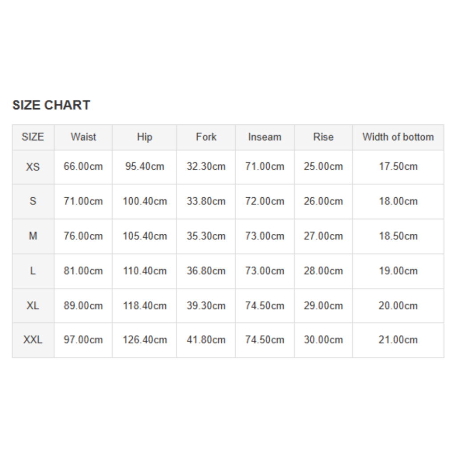Select the Rise column header
This screenshot has height=456, width=456.
[x=323, y=137]
